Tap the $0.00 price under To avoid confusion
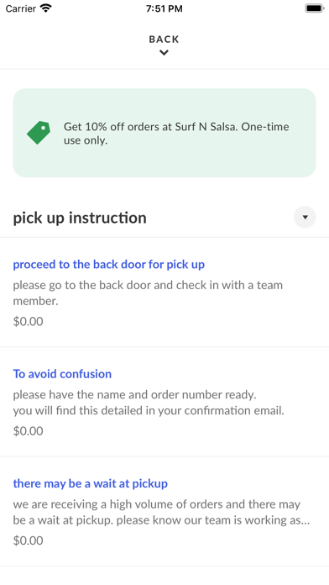 [x=28, y=431]
